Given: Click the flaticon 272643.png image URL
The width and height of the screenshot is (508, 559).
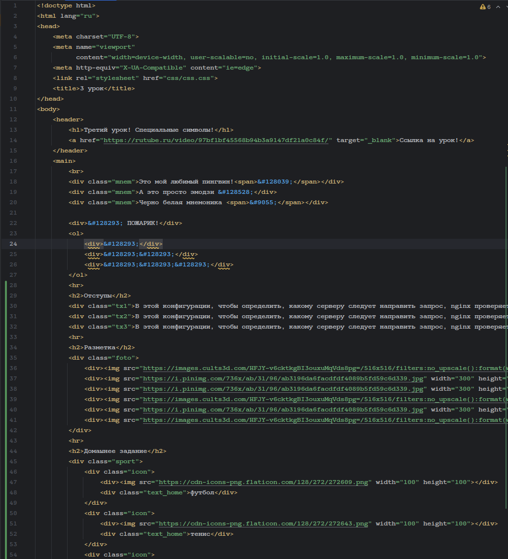Looking at the screenshot, I should 263,523.
